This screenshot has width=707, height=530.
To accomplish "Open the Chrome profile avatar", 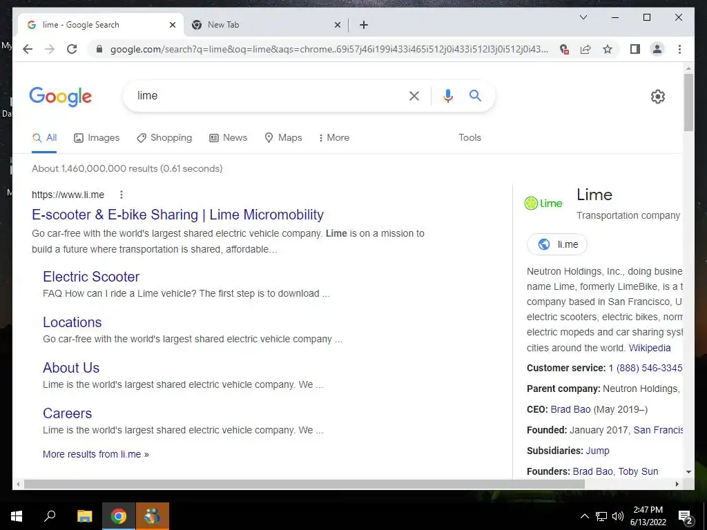I will pyautogui.click(x=657, y=49).
